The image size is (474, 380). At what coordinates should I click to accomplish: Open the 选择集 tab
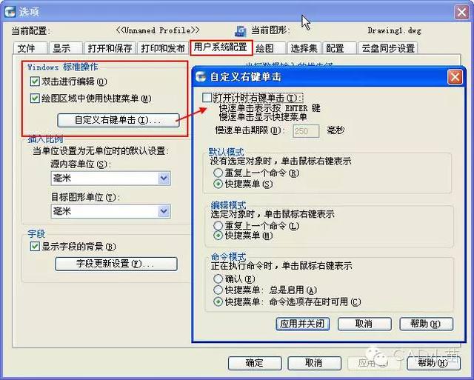(304, 48)
